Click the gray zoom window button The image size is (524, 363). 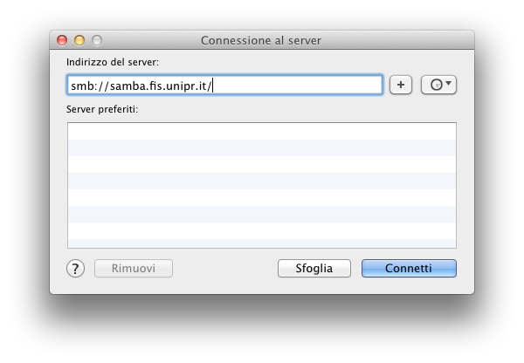(x=97, y=40)
